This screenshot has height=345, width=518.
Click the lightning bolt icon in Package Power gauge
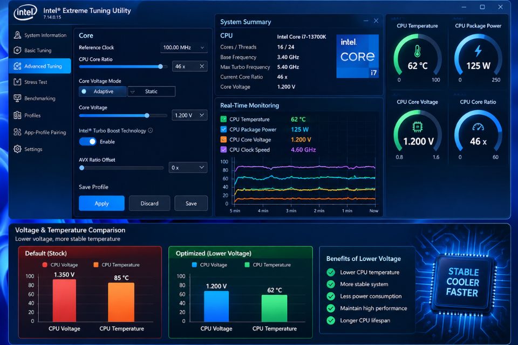click(478, 51)
